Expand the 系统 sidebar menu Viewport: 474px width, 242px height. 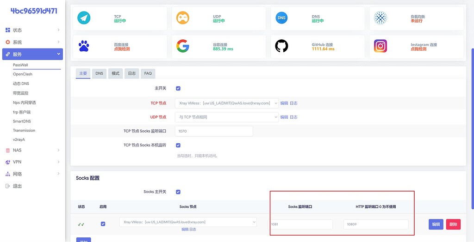point(58,42)
